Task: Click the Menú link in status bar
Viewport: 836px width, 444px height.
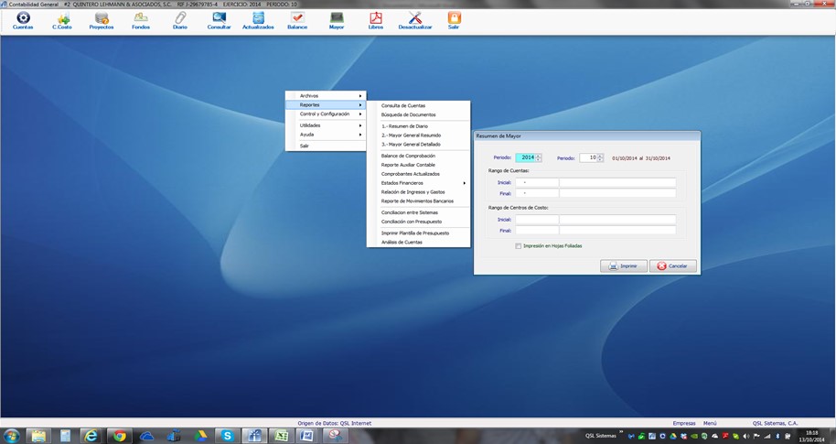Action: pos(710,423)
